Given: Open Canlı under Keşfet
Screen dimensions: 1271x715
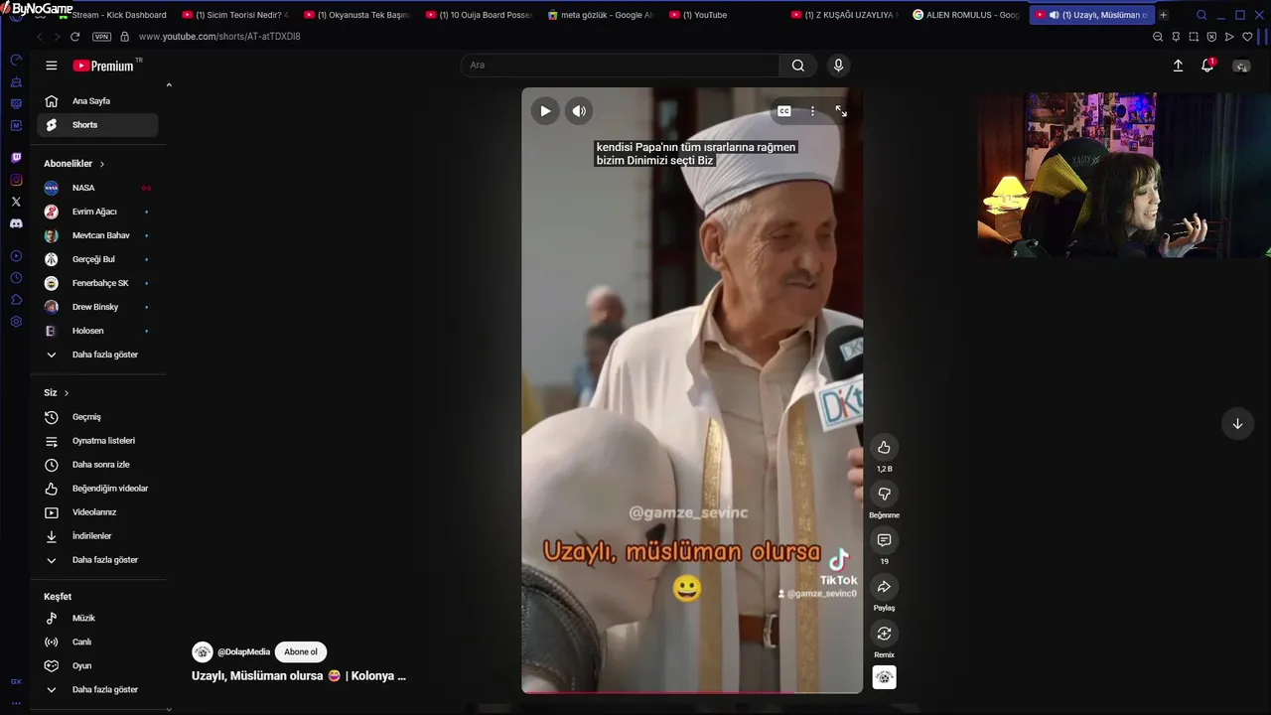Looking at the screenshot, I should click(x=97, y=643).
